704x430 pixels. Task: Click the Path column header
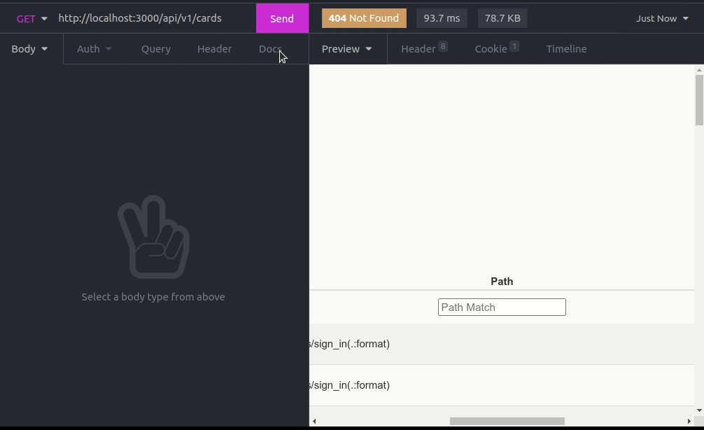point(502,282)
